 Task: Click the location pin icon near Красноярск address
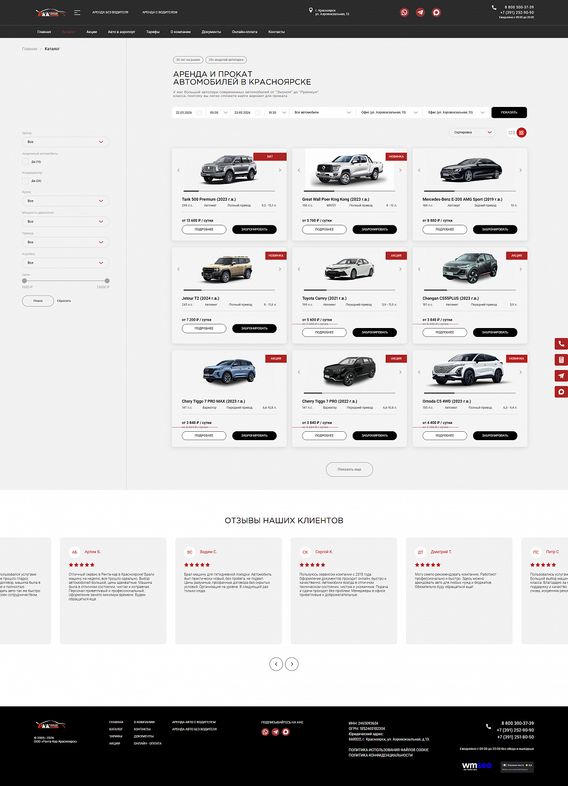pyautogui.click(x=311, y=10)
